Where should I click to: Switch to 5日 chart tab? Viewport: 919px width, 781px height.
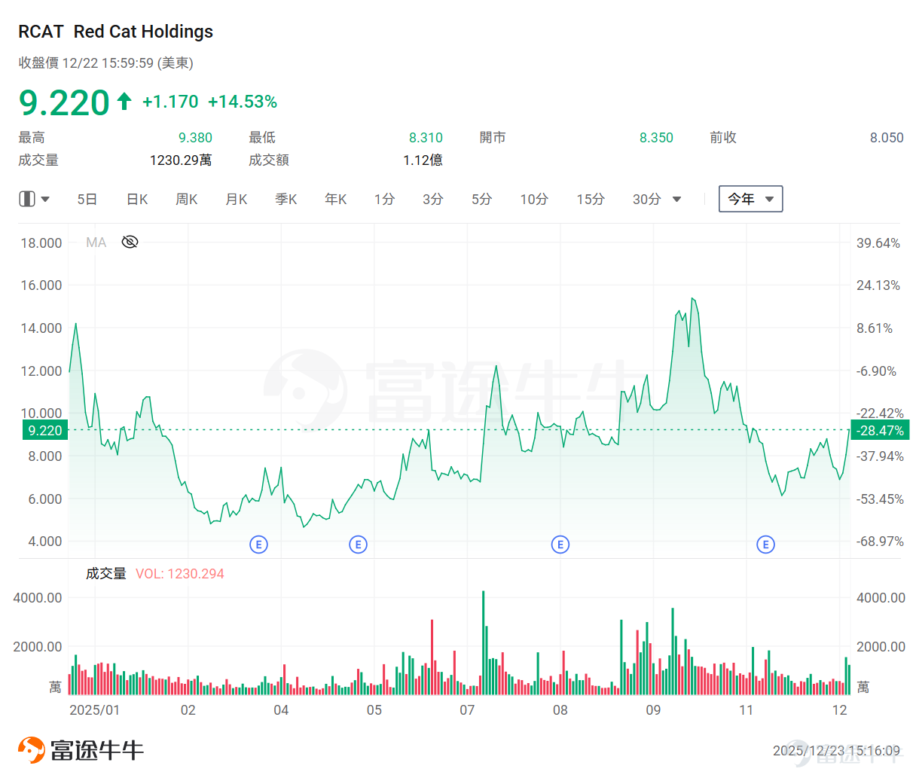(x=87, y=199)
